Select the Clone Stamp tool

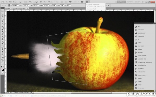point(3,32)
